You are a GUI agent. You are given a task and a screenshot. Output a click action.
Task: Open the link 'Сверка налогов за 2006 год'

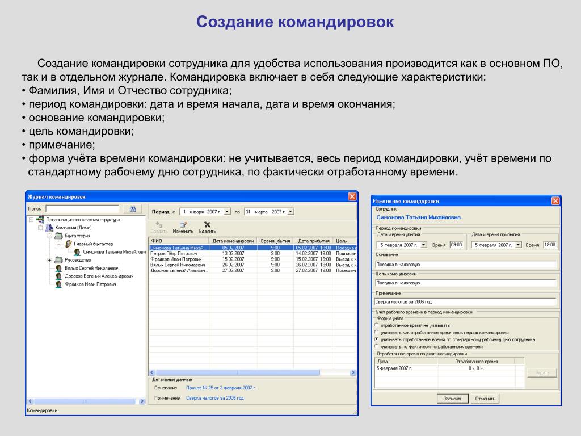tap(215, 398)
